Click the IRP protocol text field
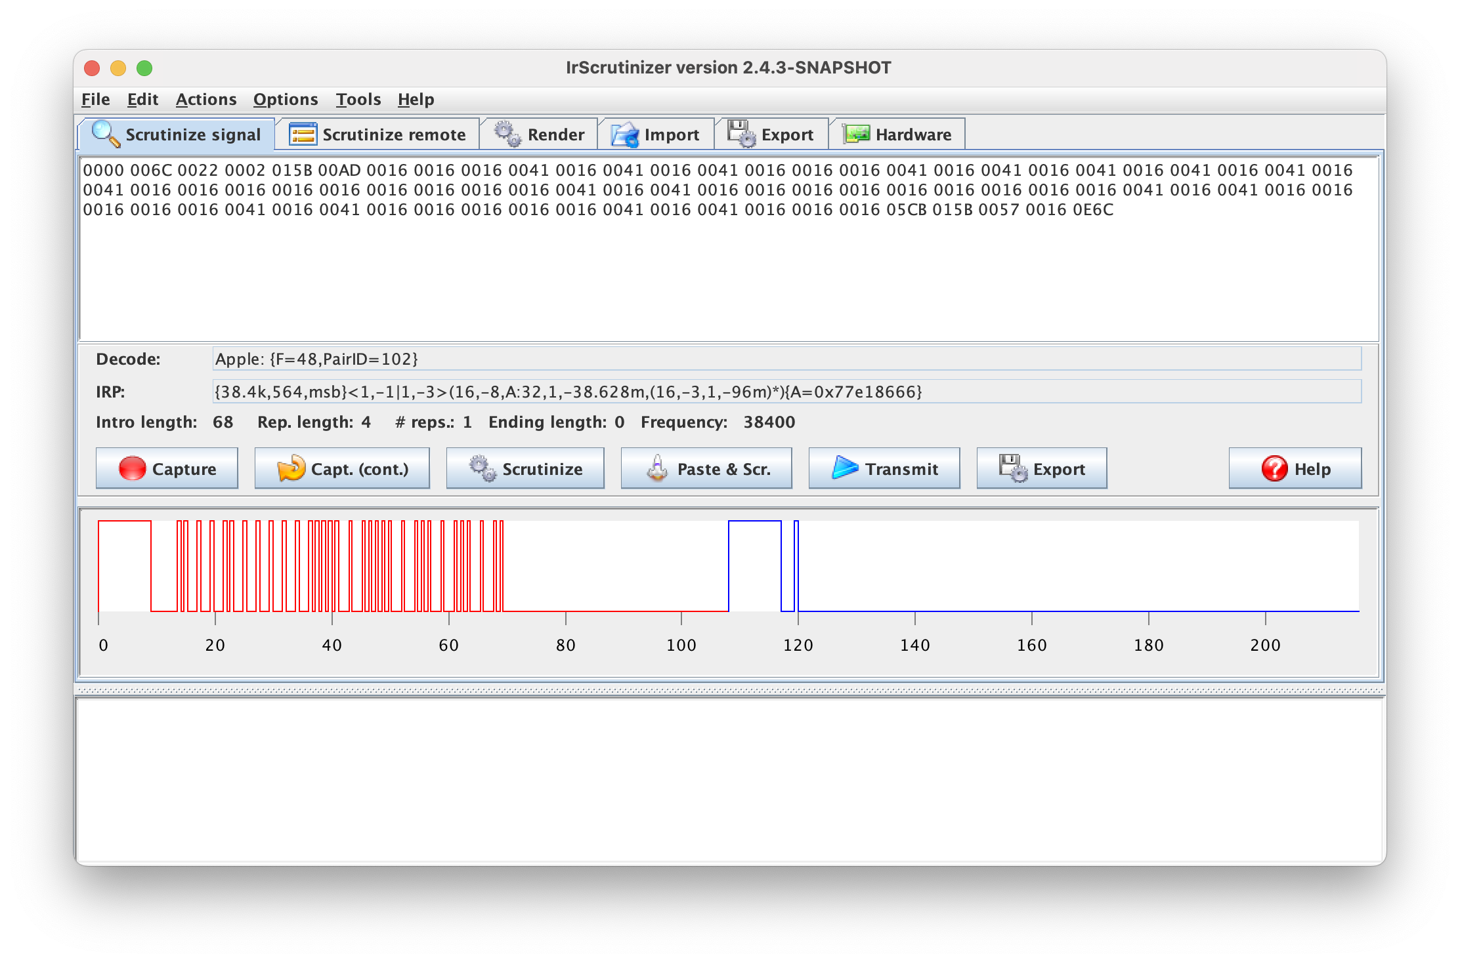The height and width of the screenshot is (963, 1460). point(786,392)
